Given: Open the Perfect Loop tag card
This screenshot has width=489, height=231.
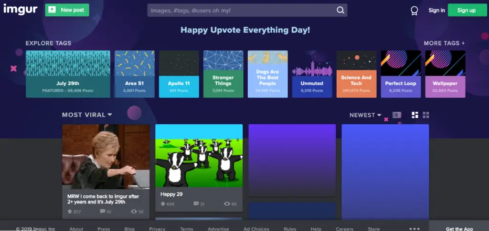Looking at the screenshot, I should pos(401,74).
